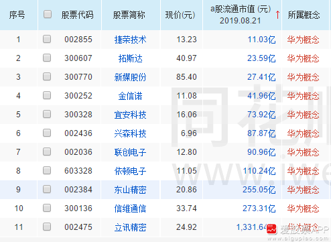Check the box for stock 300136

tap(47, 208)
